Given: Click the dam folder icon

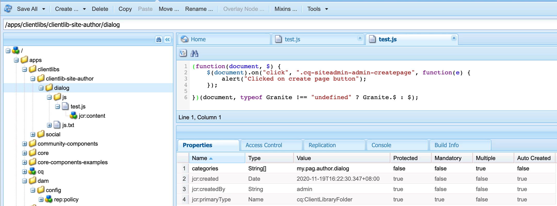Looking at the screenshot, I should (33, 180).
